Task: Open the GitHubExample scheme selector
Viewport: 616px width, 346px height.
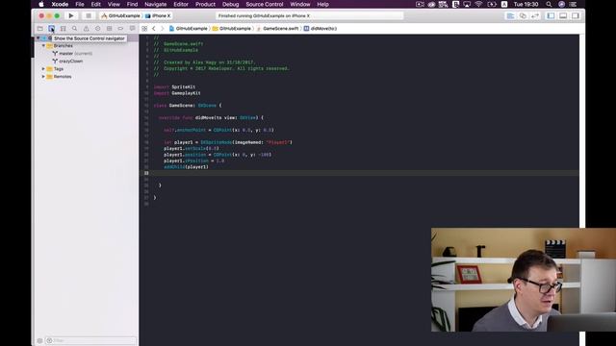Action: coord(120,15)
